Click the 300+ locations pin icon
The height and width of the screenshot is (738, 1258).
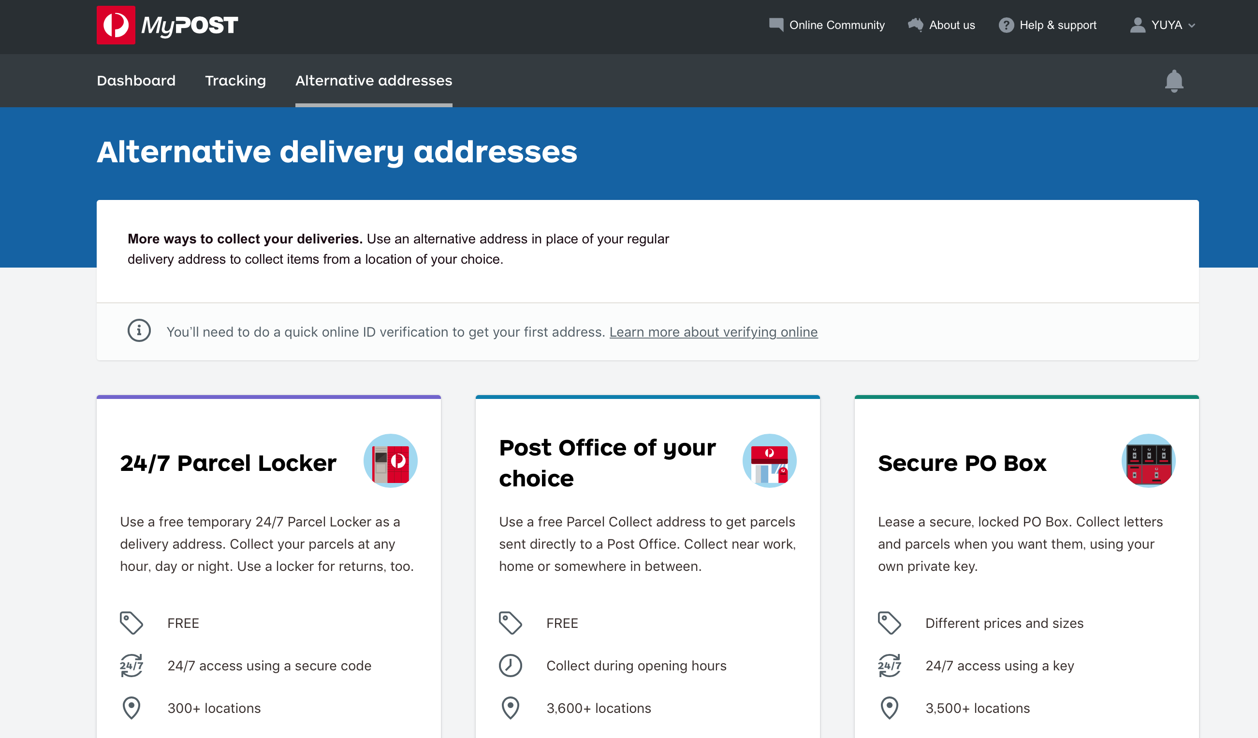click(132, 708)
